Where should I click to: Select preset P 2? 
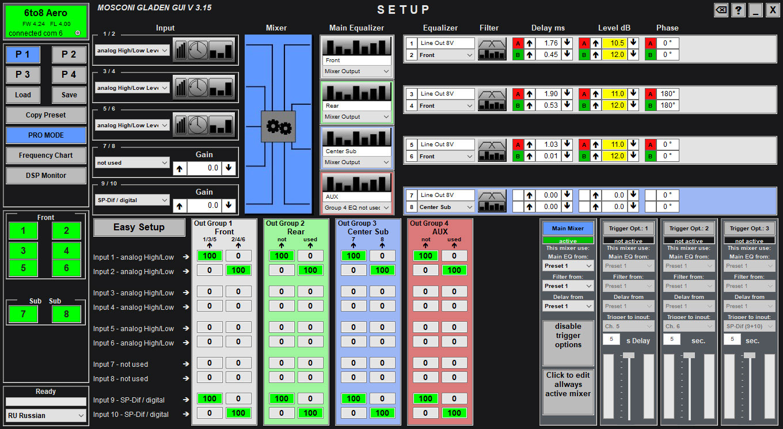(x=69, y=55)
